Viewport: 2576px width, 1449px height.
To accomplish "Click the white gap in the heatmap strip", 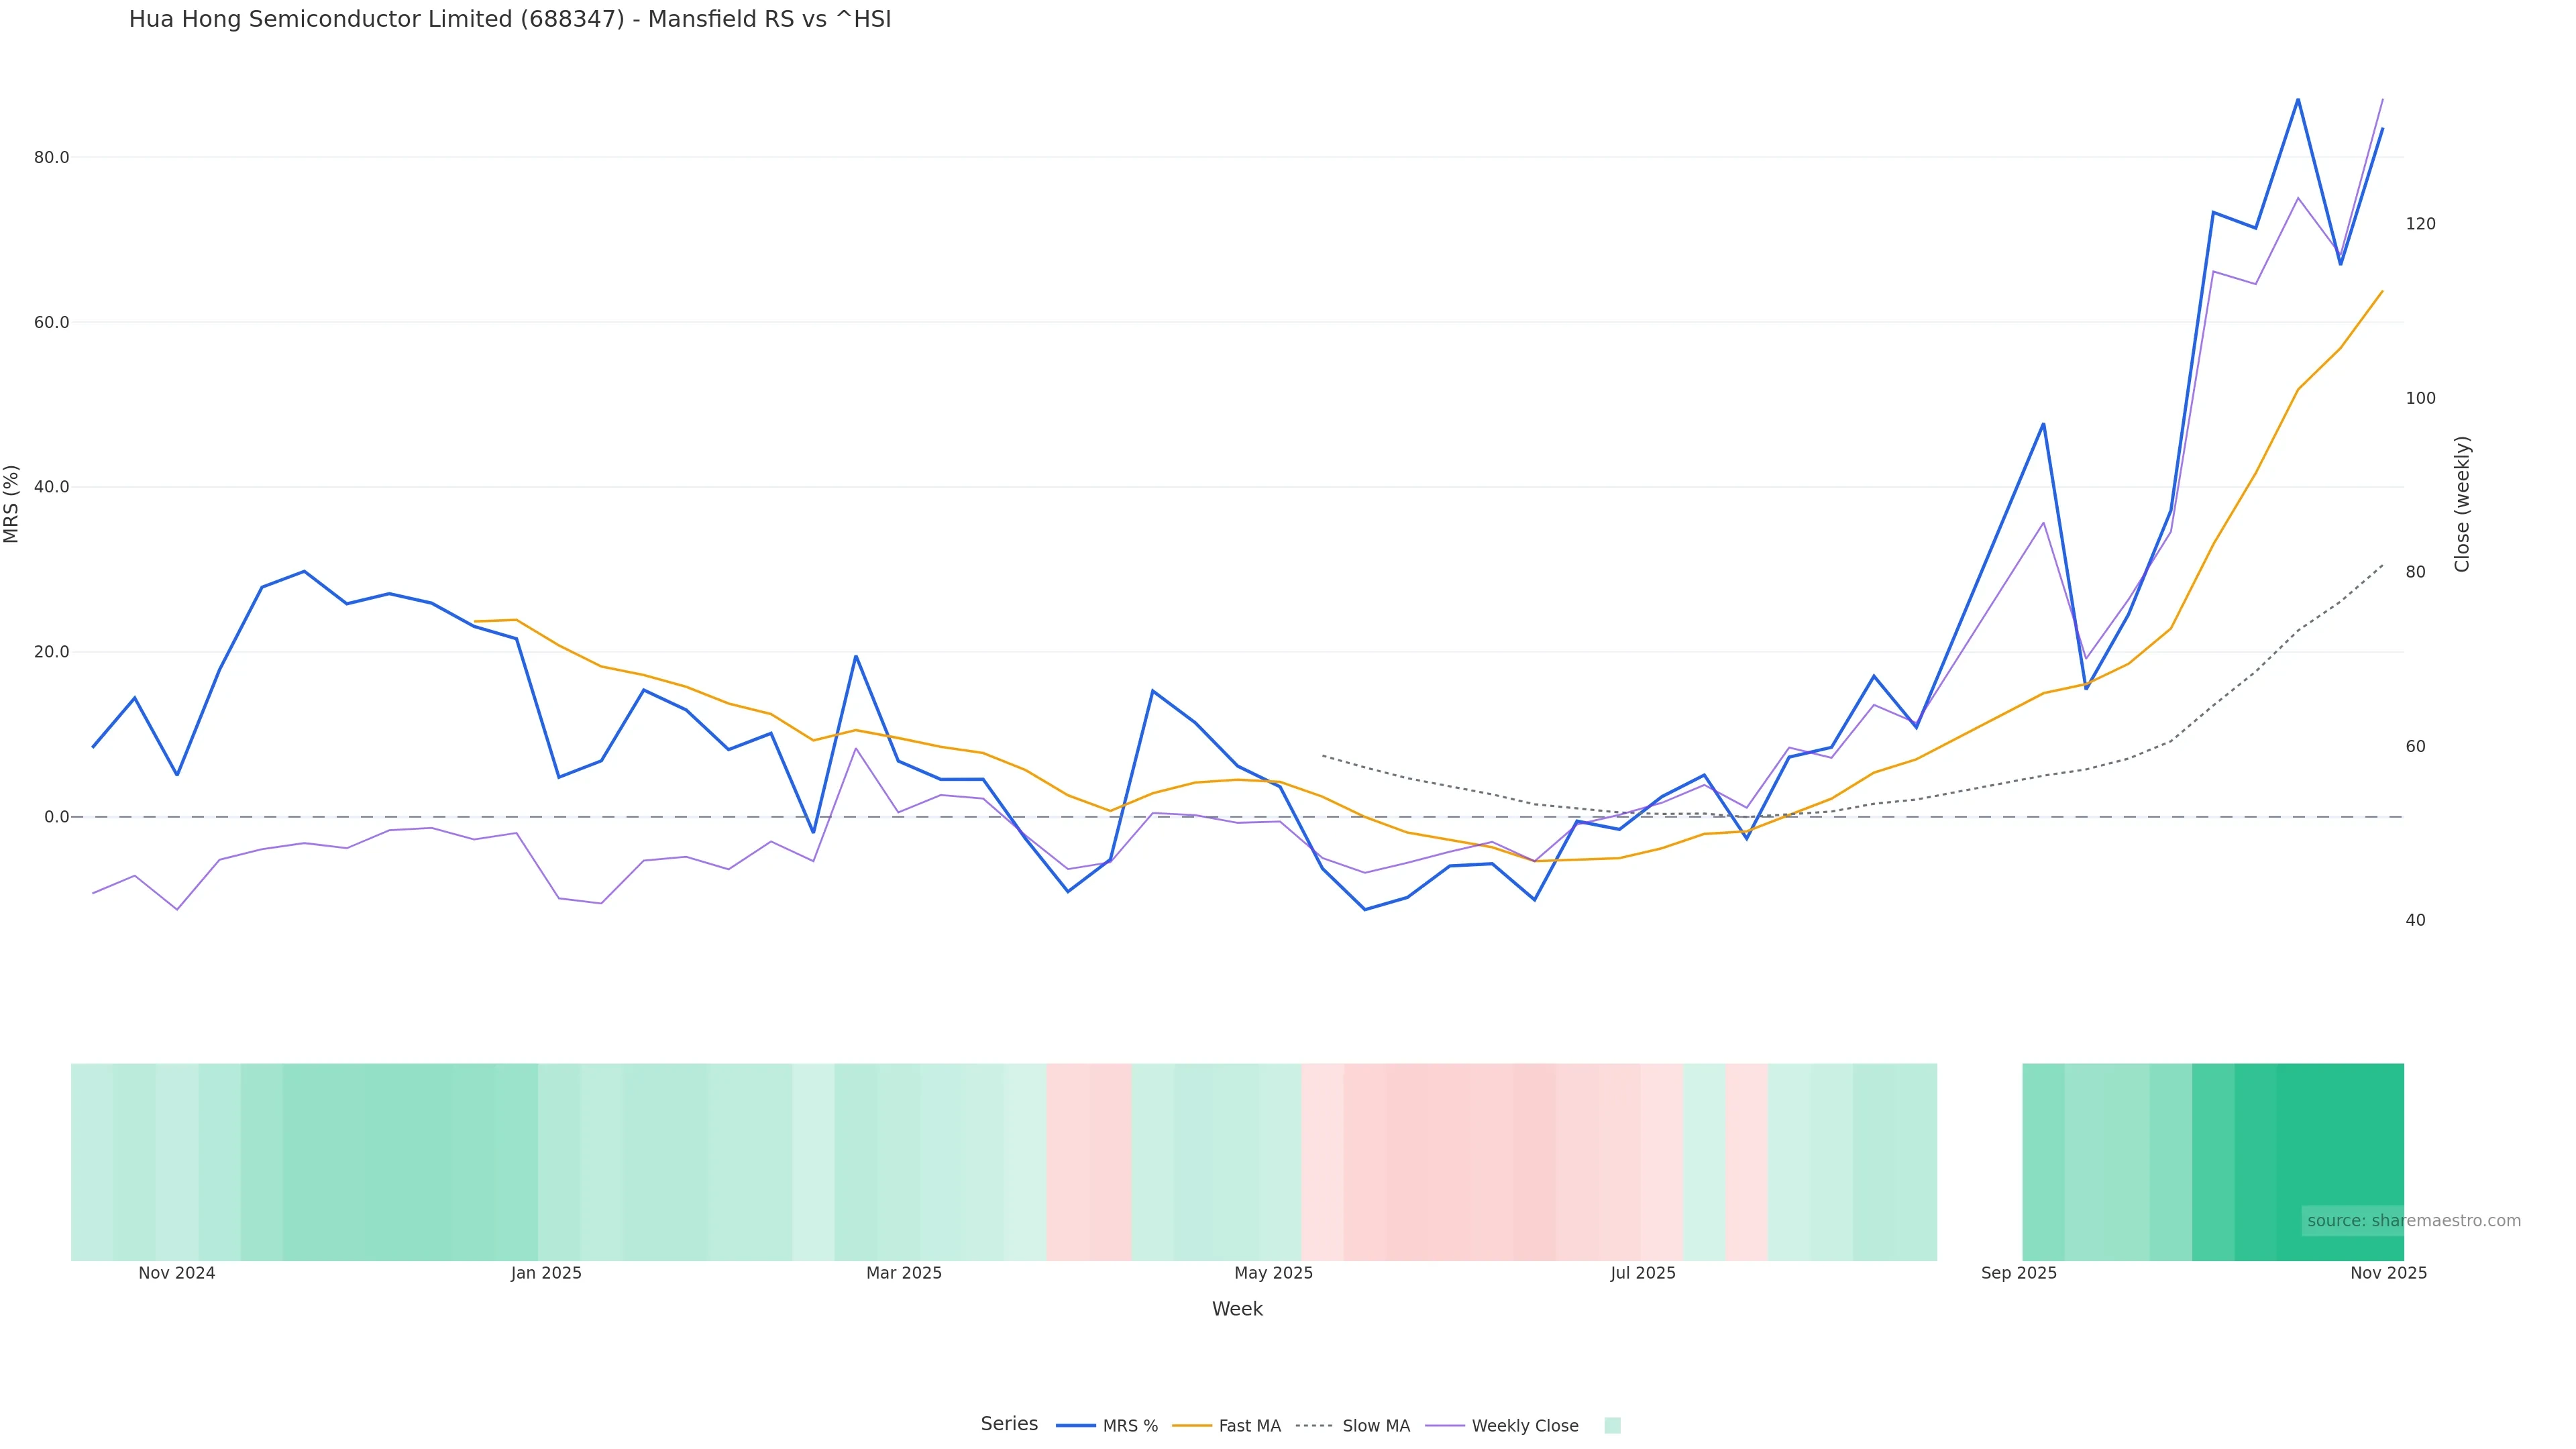I will point(1979,1161).
